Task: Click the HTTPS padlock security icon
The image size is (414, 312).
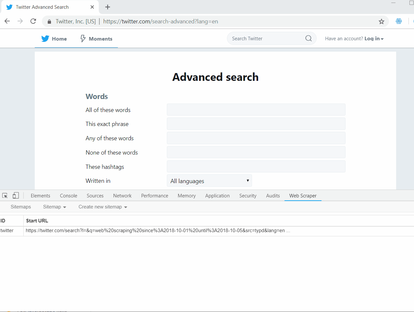Action: click(49, 21)
